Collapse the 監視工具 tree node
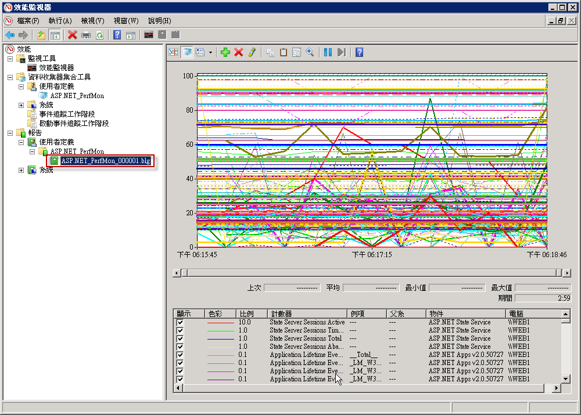The image size is (581, 415). tap(10, 59)
